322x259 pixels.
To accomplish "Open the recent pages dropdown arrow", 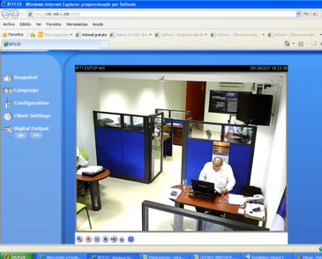I will [22, 14].
